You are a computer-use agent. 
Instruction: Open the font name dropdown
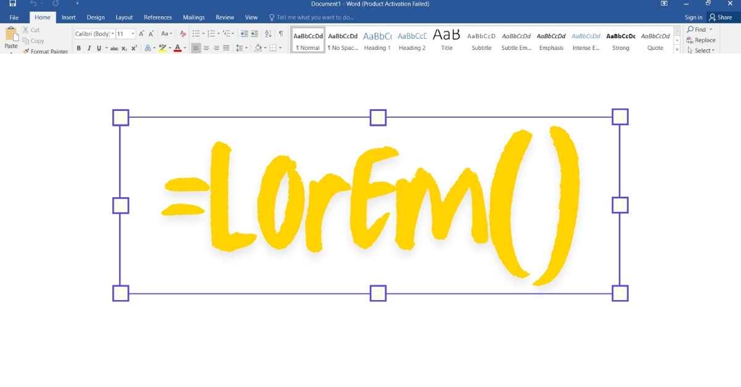pyautogui.click(x=113, y=34)
